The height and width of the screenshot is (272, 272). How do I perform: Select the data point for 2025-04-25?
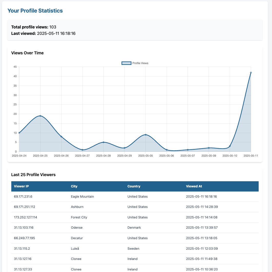coord(40,116)
